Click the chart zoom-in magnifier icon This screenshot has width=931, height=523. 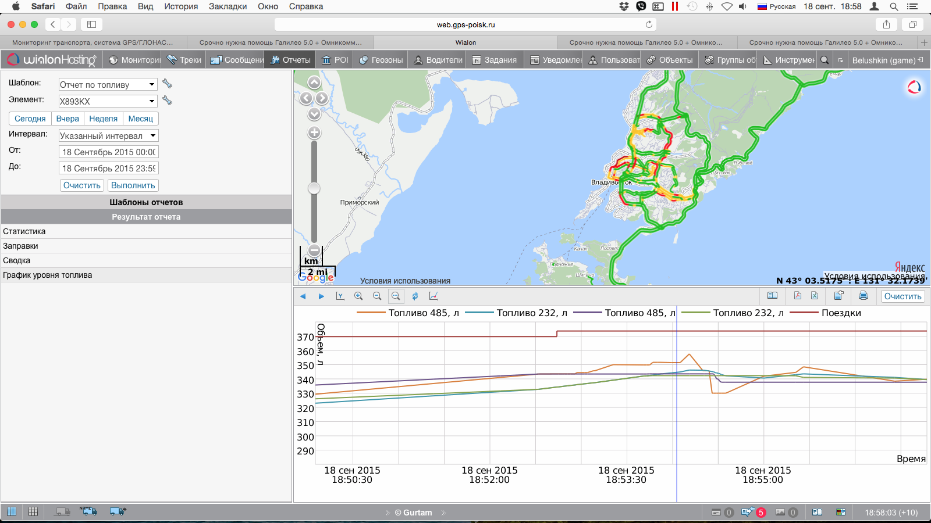click(x=358, y=296)
